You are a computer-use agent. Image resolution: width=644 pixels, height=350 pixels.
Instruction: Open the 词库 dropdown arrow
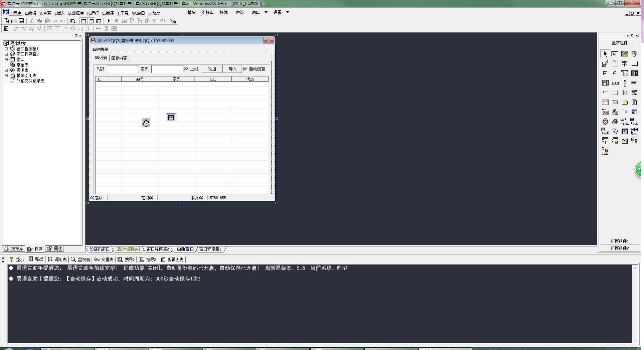pos(266,12)
